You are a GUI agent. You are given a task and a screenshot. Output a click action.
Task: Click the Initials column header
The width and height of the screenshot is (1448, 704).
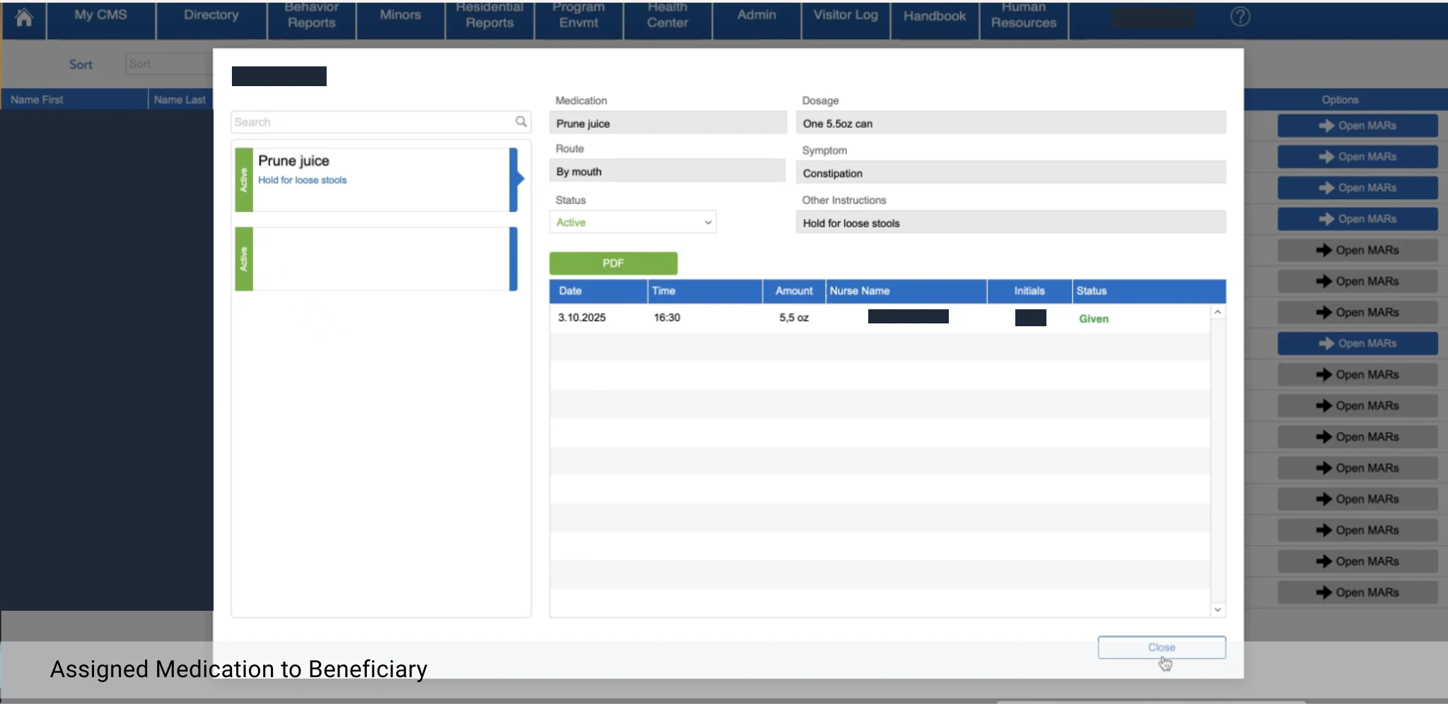[x=1029, y=291]
